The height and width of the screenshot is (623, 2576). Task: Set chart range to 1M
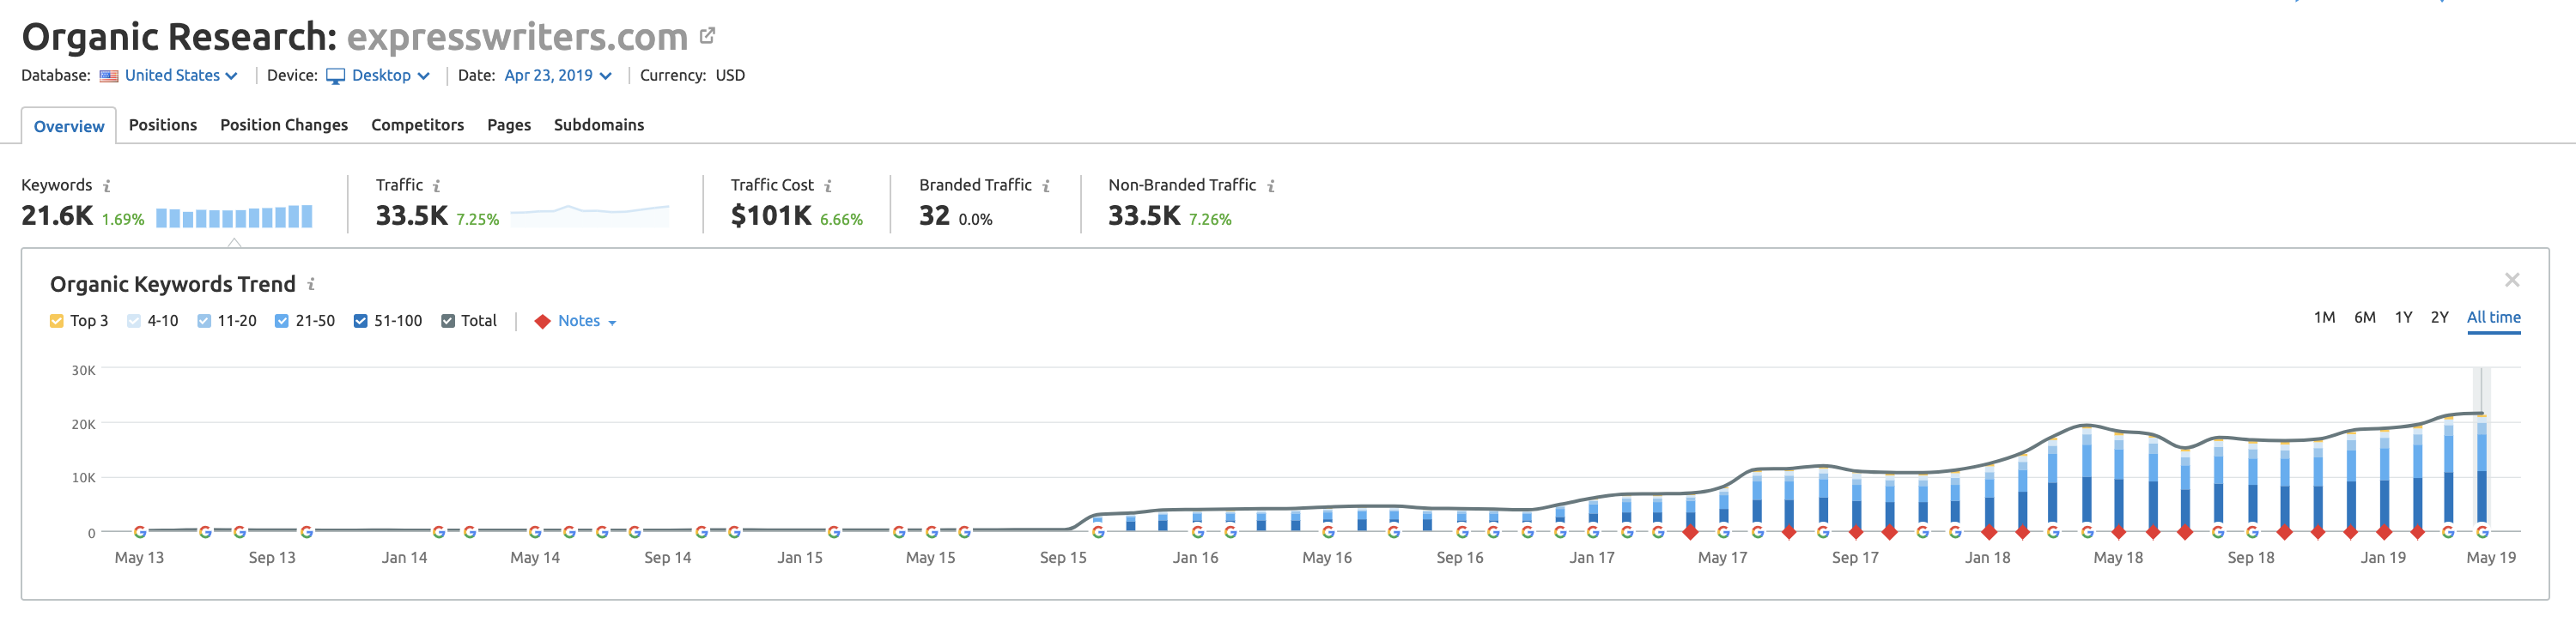(x=2324, y=318)
